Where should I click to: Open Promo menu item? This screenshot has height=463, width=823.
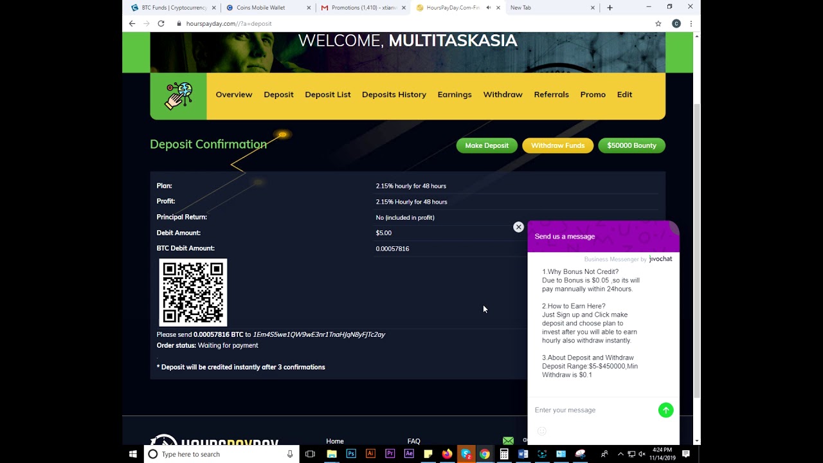coord(593,95)
